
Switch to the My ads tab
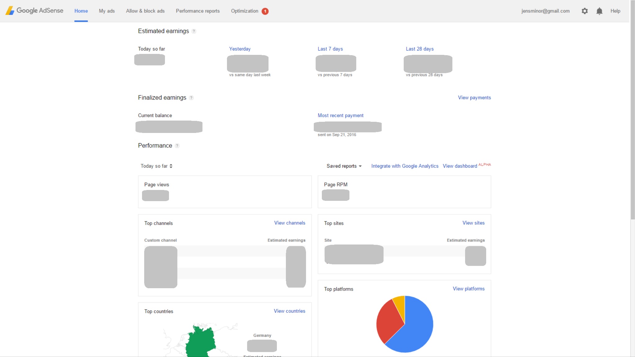[107, 11]
